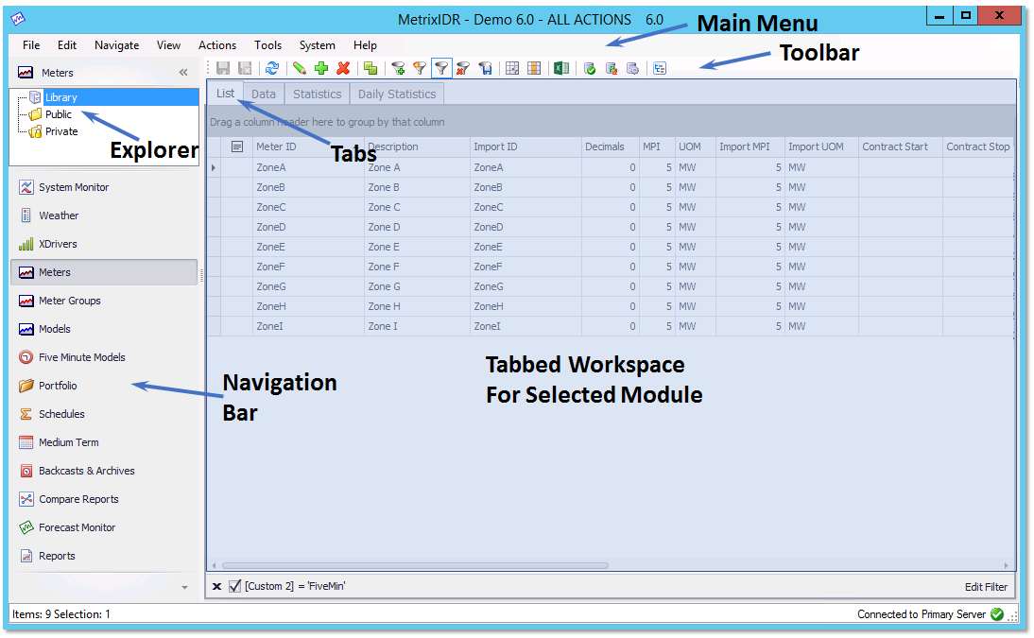Click the funnel with blue disk icon
Screen dimensions: 1034x638
(486, 68)
